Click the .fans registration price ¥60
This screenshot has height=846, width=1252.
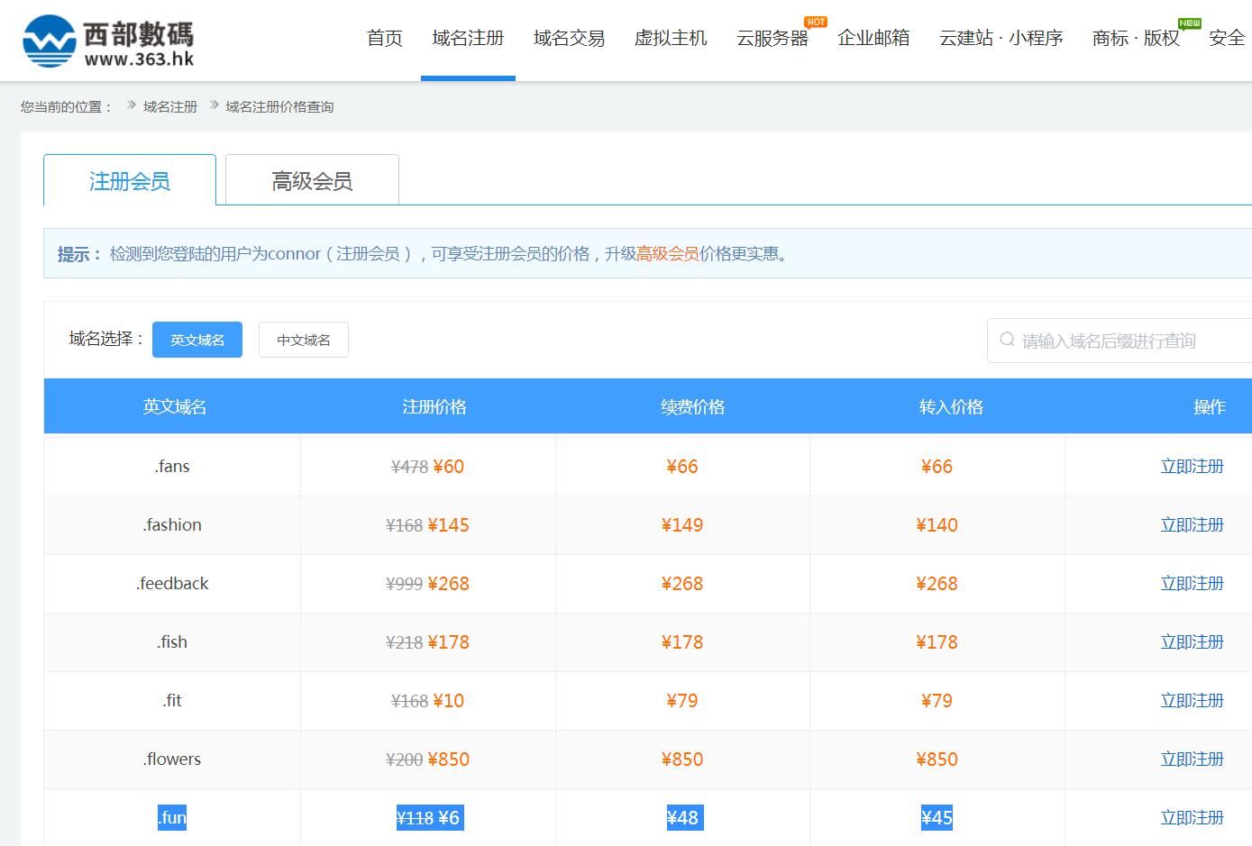point(449,466)
